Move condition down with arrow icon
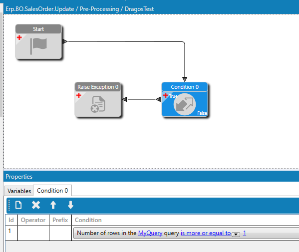The height and width of the screenshot is (252, 299). pos(70,205)
